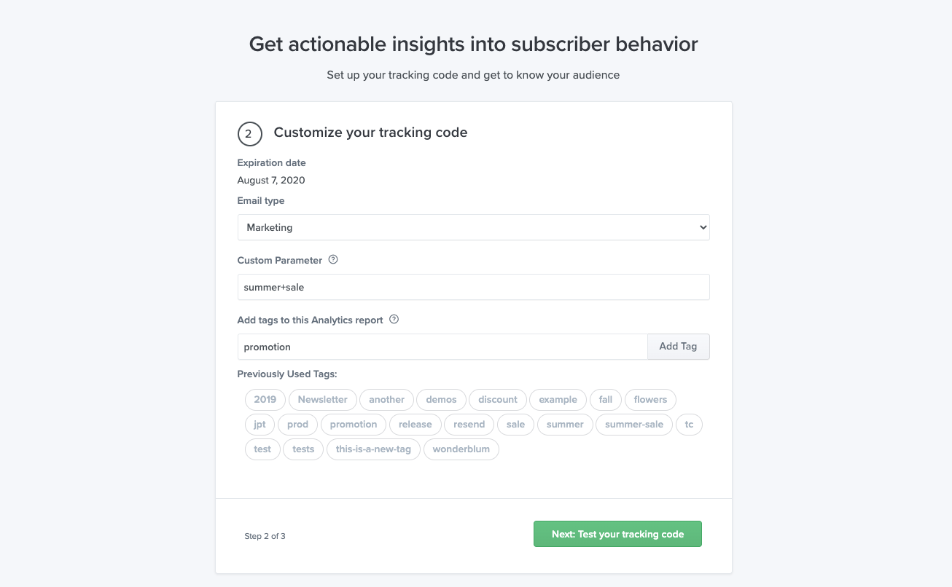Image resolution: width=952 pixels, height=587 pixels.
Task: Select the promotion tag from previously used tags
Action: pyautogui.click(x=354, y=424)
